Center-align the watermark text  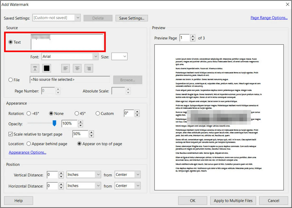pyautogui.click(x=77, y=68)
